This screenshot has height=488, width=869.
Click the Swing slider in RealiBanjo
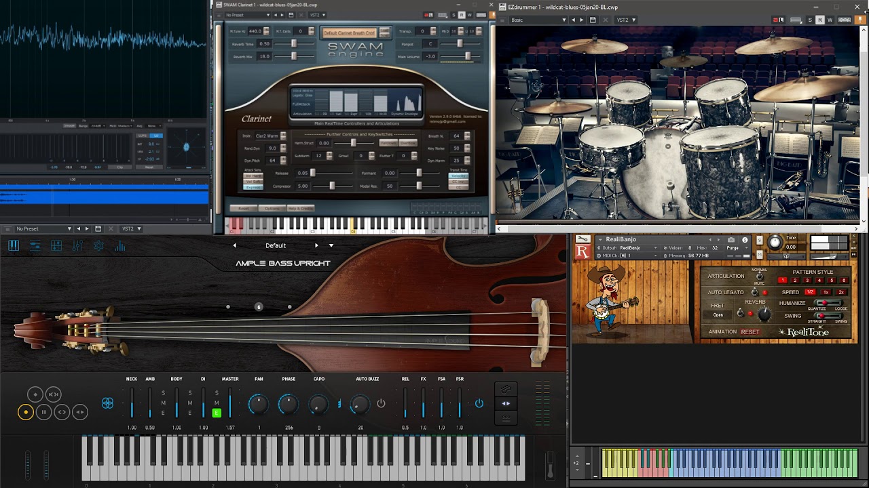[829, 316]
